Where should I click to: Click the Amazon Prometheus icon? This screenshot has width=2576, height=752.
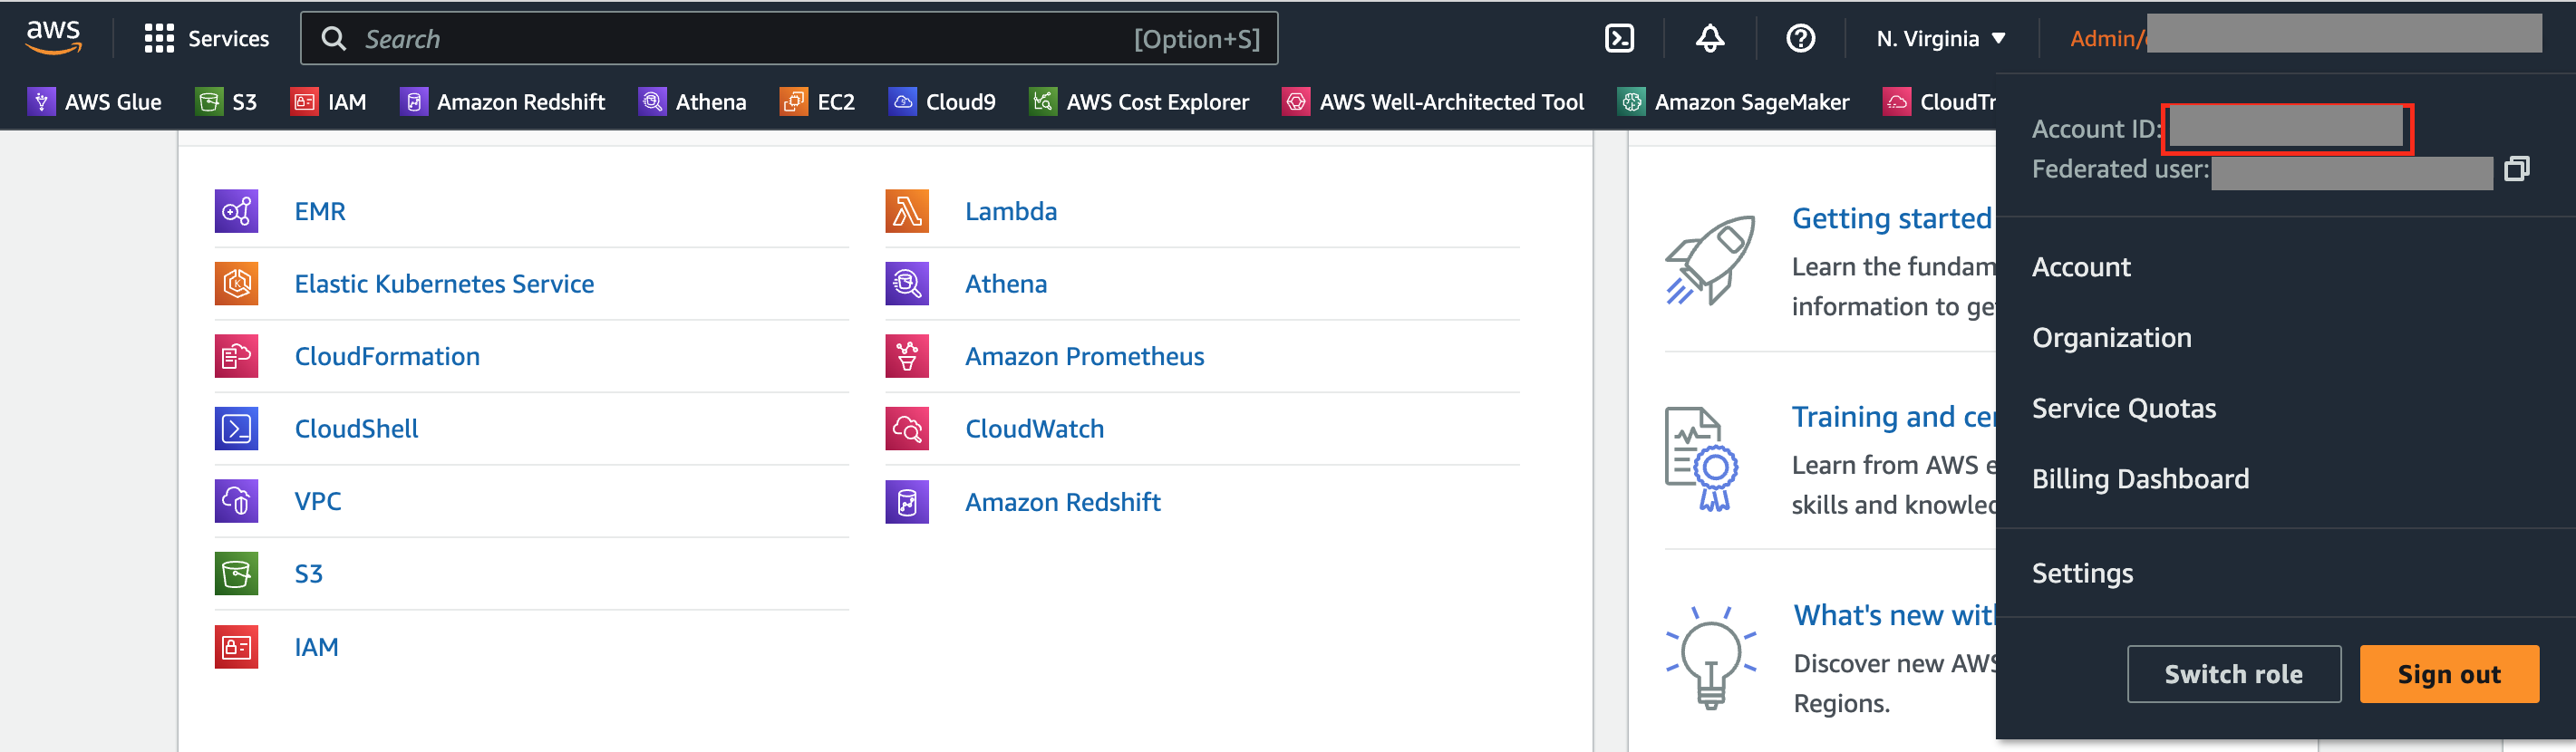[x=906, y=356]
